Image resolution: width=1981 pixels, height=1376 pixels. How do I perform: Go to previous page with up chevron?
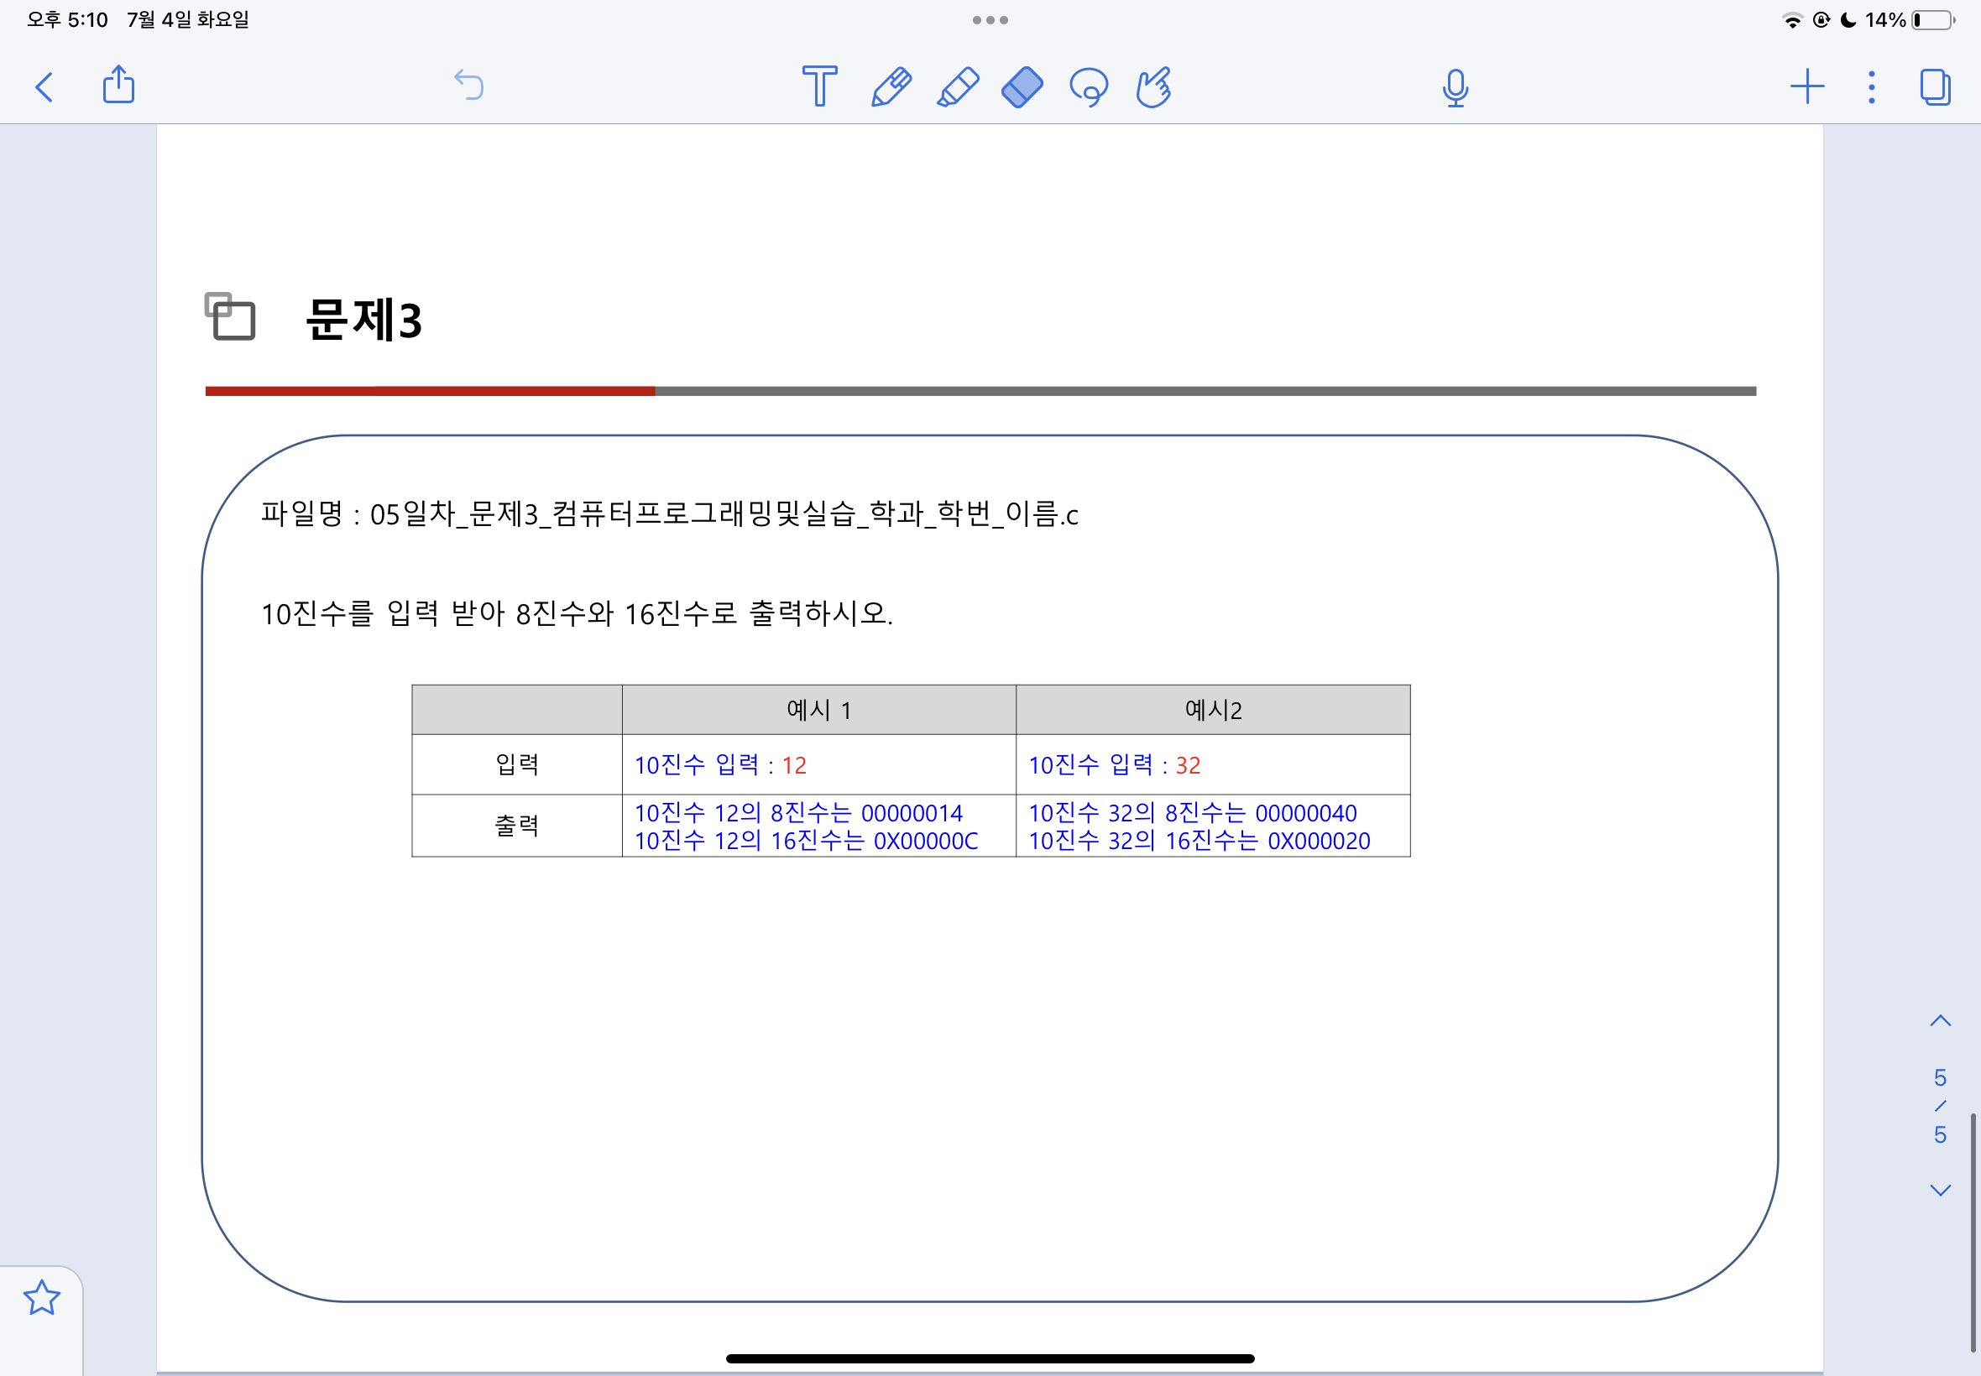[1940, 1022]
